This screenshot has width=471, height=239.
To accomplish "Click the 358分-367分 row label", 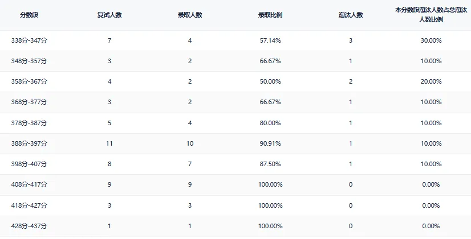I will [x=29, y=81].
